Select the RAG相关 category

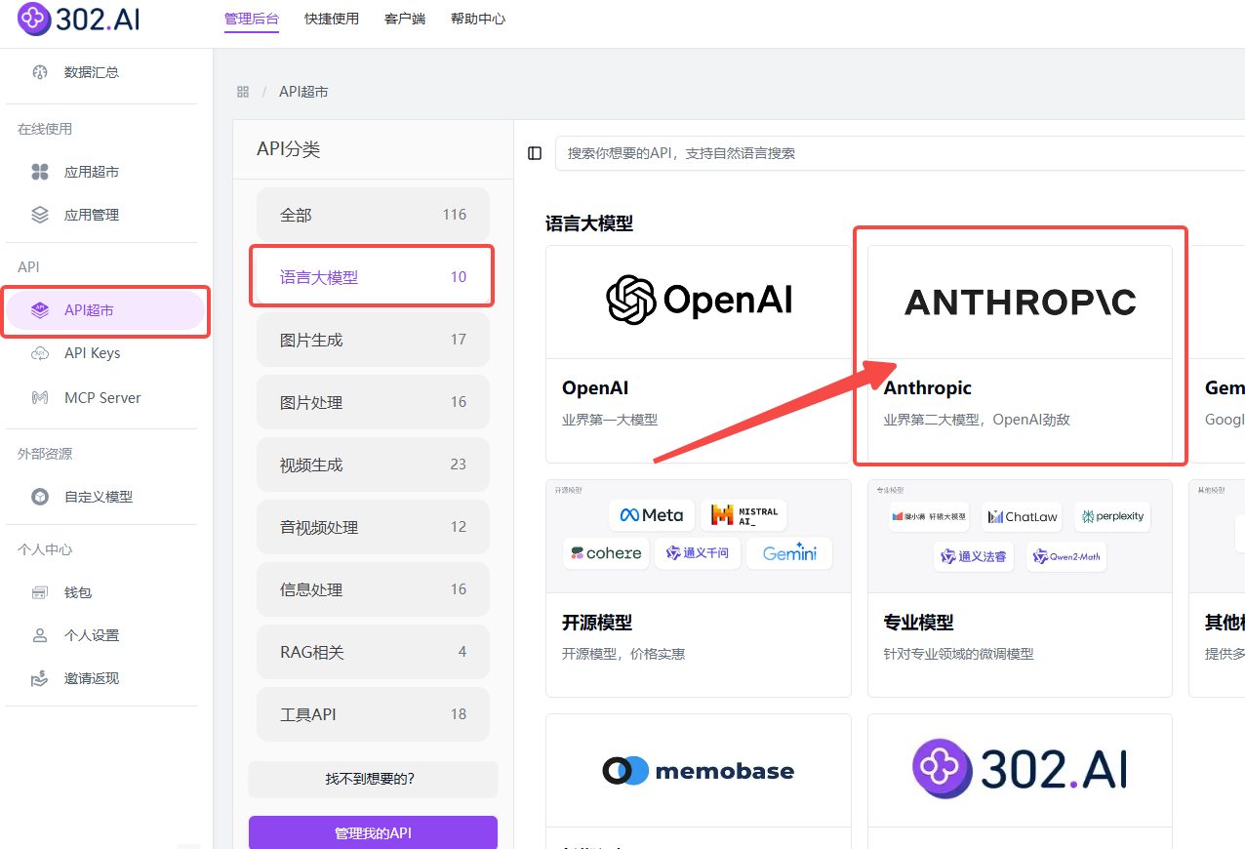click(373, 652)
